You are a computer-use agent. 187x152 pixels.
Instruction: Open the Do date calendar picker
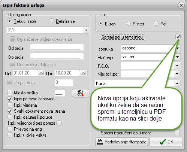pyautogui.click(x=83, y=73)
